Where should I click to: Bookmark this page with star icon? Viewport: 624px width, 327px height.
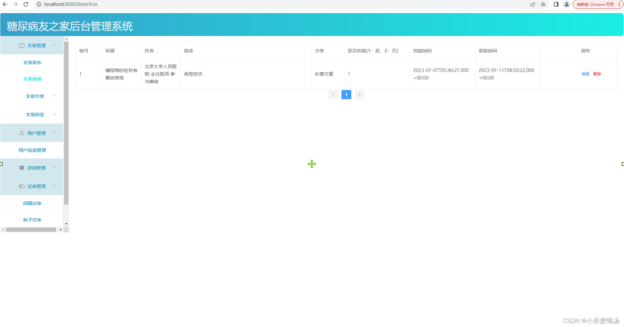click(543, 4)
